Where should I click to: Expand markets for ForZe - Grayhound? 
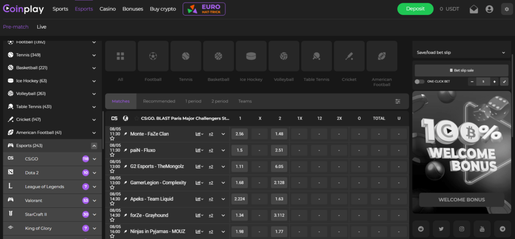[223, 215]
